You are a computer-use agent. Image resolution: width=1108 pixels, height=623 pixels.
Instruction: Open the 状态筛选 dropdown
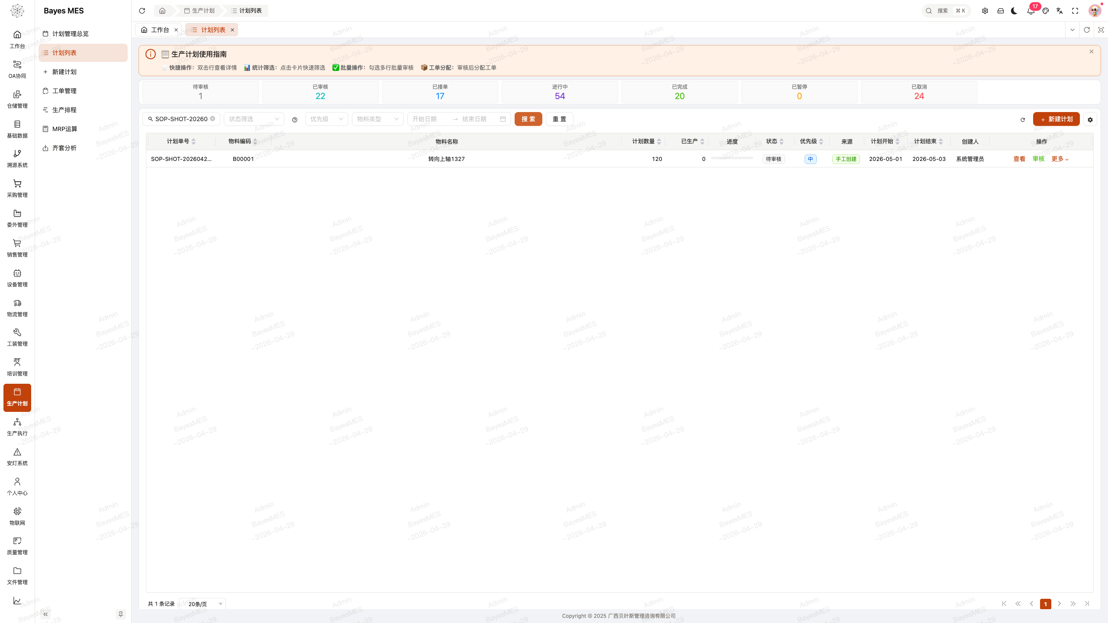pyautogui.click(x=254, y=119)
